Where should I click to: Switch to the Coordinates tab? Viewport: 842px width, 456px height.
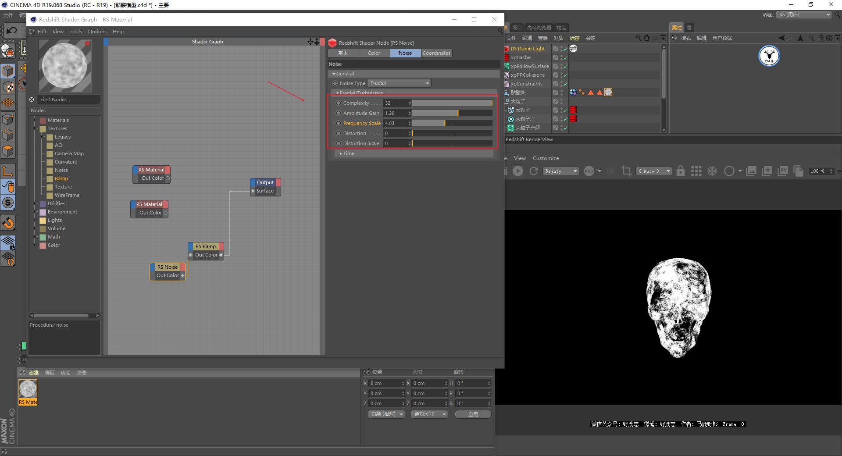(x=436, y=53)
